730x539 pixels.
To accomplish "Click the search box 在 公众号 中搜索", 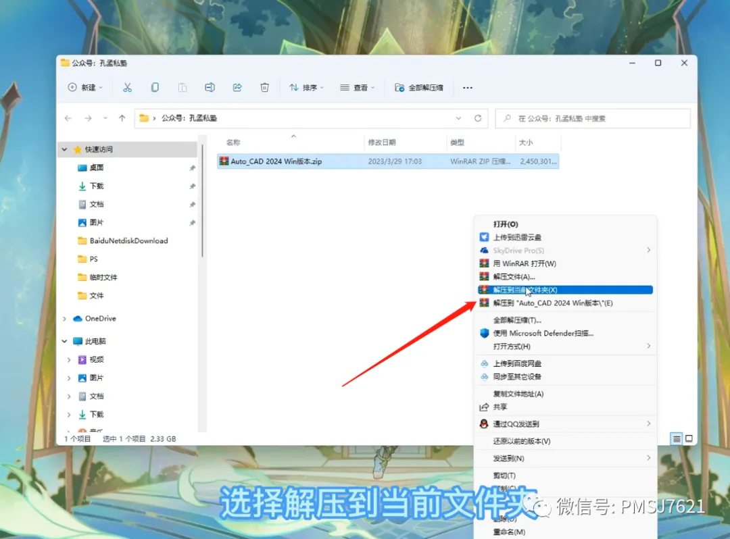I will point(593,119).
